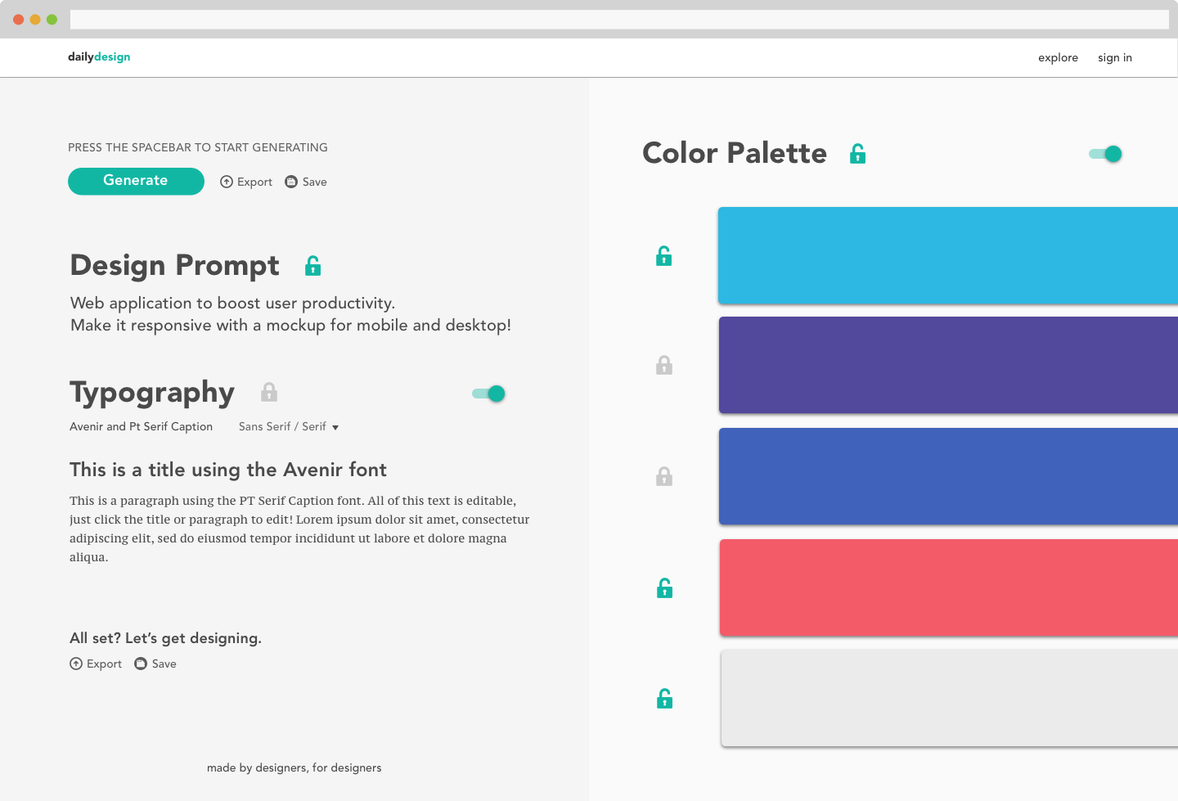Click the lock icon next to Typography
This screenshot has width=1178, height=801.
pyautogui.click(x=269, y=393)
